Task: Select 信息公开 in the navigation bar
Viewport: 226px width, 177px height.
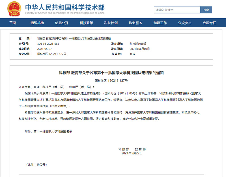Action: 62,23
